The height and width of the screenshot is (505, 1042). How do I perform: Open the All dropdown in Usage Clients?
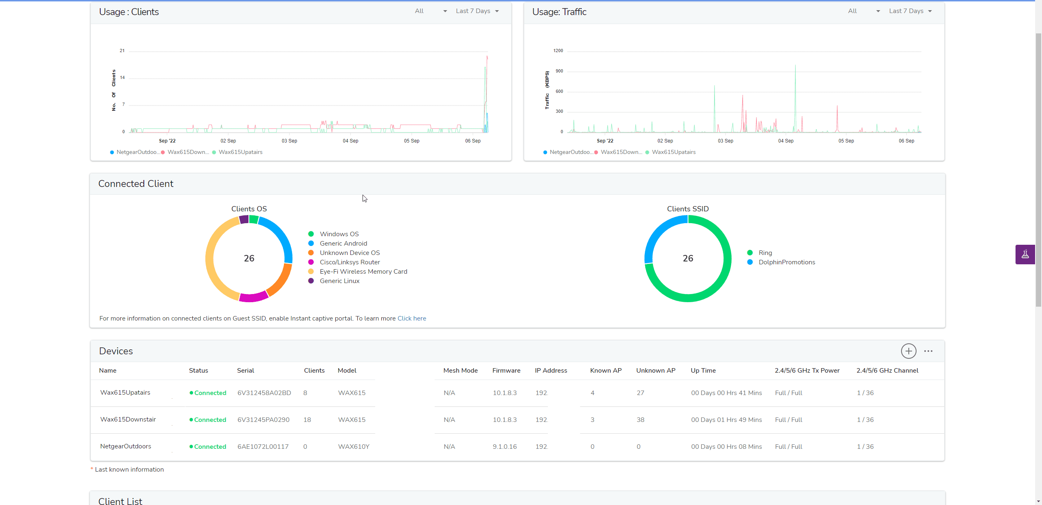(x=431, y=11)
